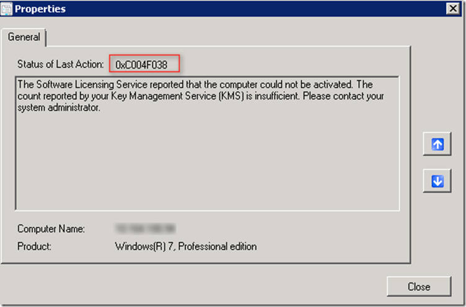Screen dimensions: 466x307
Task: Click the Properties title bar text
Action: (x=40, y=9)
